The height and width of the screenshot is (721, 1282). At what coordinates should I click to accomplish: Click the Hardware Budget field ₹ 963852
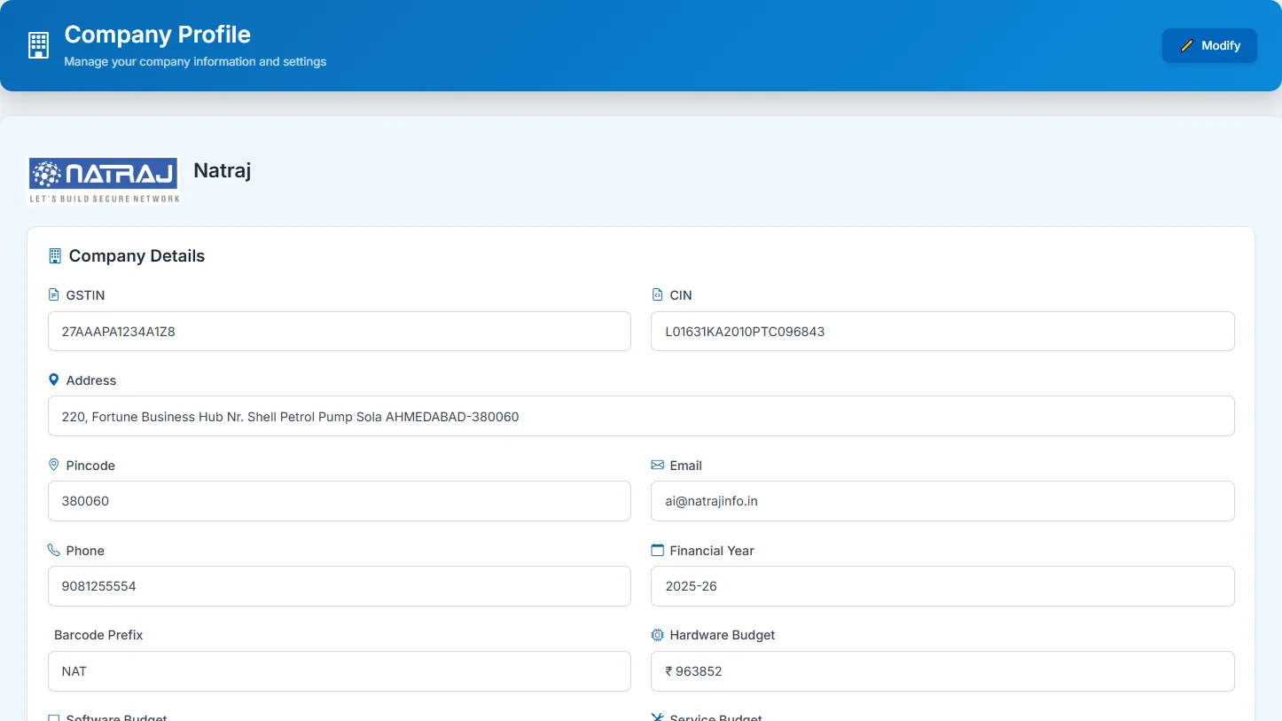(942, 671)
